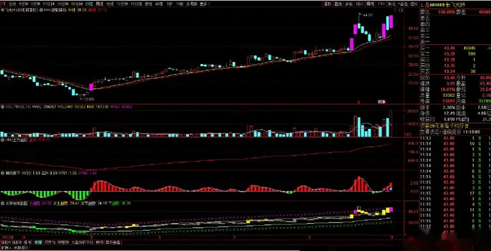Add stock with +自选 button
Viewport: 491px width, 251px height.
coord(403,4)
